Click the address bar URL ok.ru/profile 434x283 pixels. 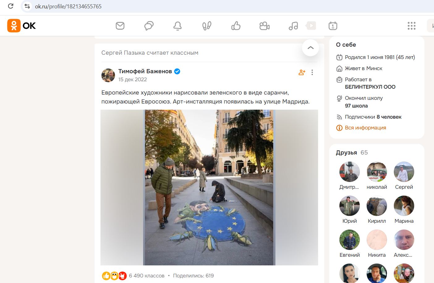68,6
